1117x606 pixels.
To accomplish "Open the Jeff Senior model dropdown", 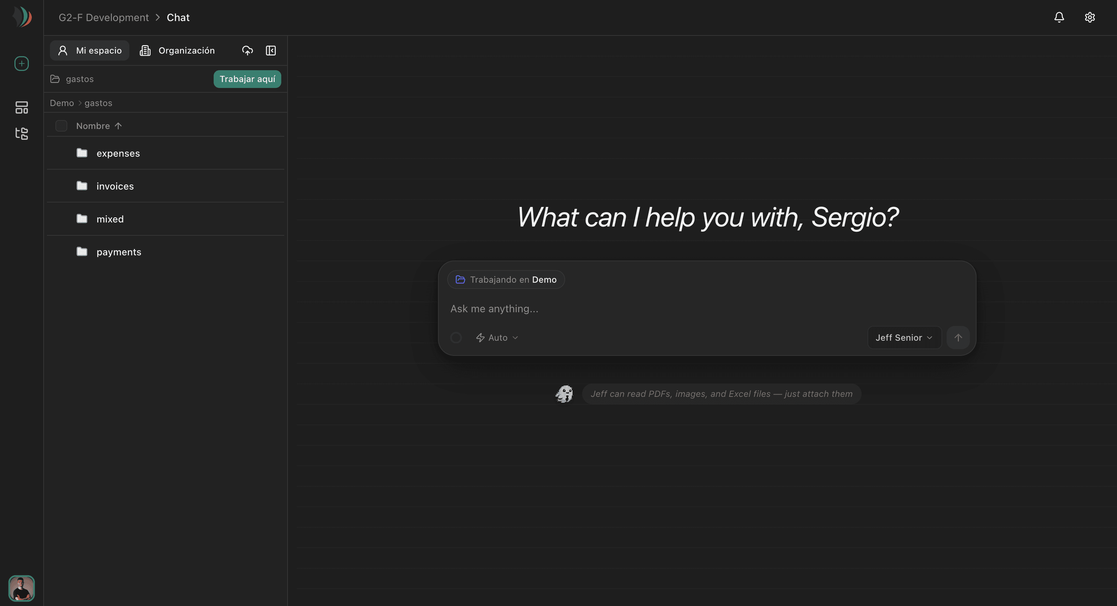I will point(904,338).
